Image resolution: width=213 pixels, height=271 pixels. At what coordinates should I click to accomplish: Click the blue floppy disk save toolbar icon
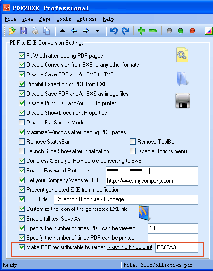tap(24, 31)
